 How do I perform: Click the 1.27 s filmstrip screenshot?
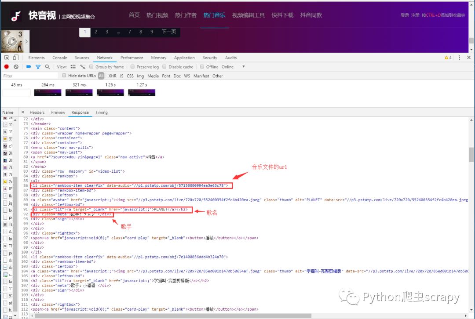click(142, 92)
